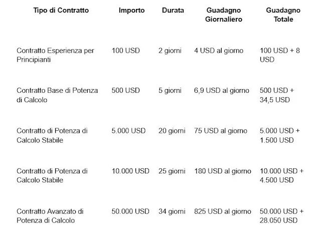Click the 100 USD amount cell
The width and height of the screenshot is (321, 238).
point(126,51)
